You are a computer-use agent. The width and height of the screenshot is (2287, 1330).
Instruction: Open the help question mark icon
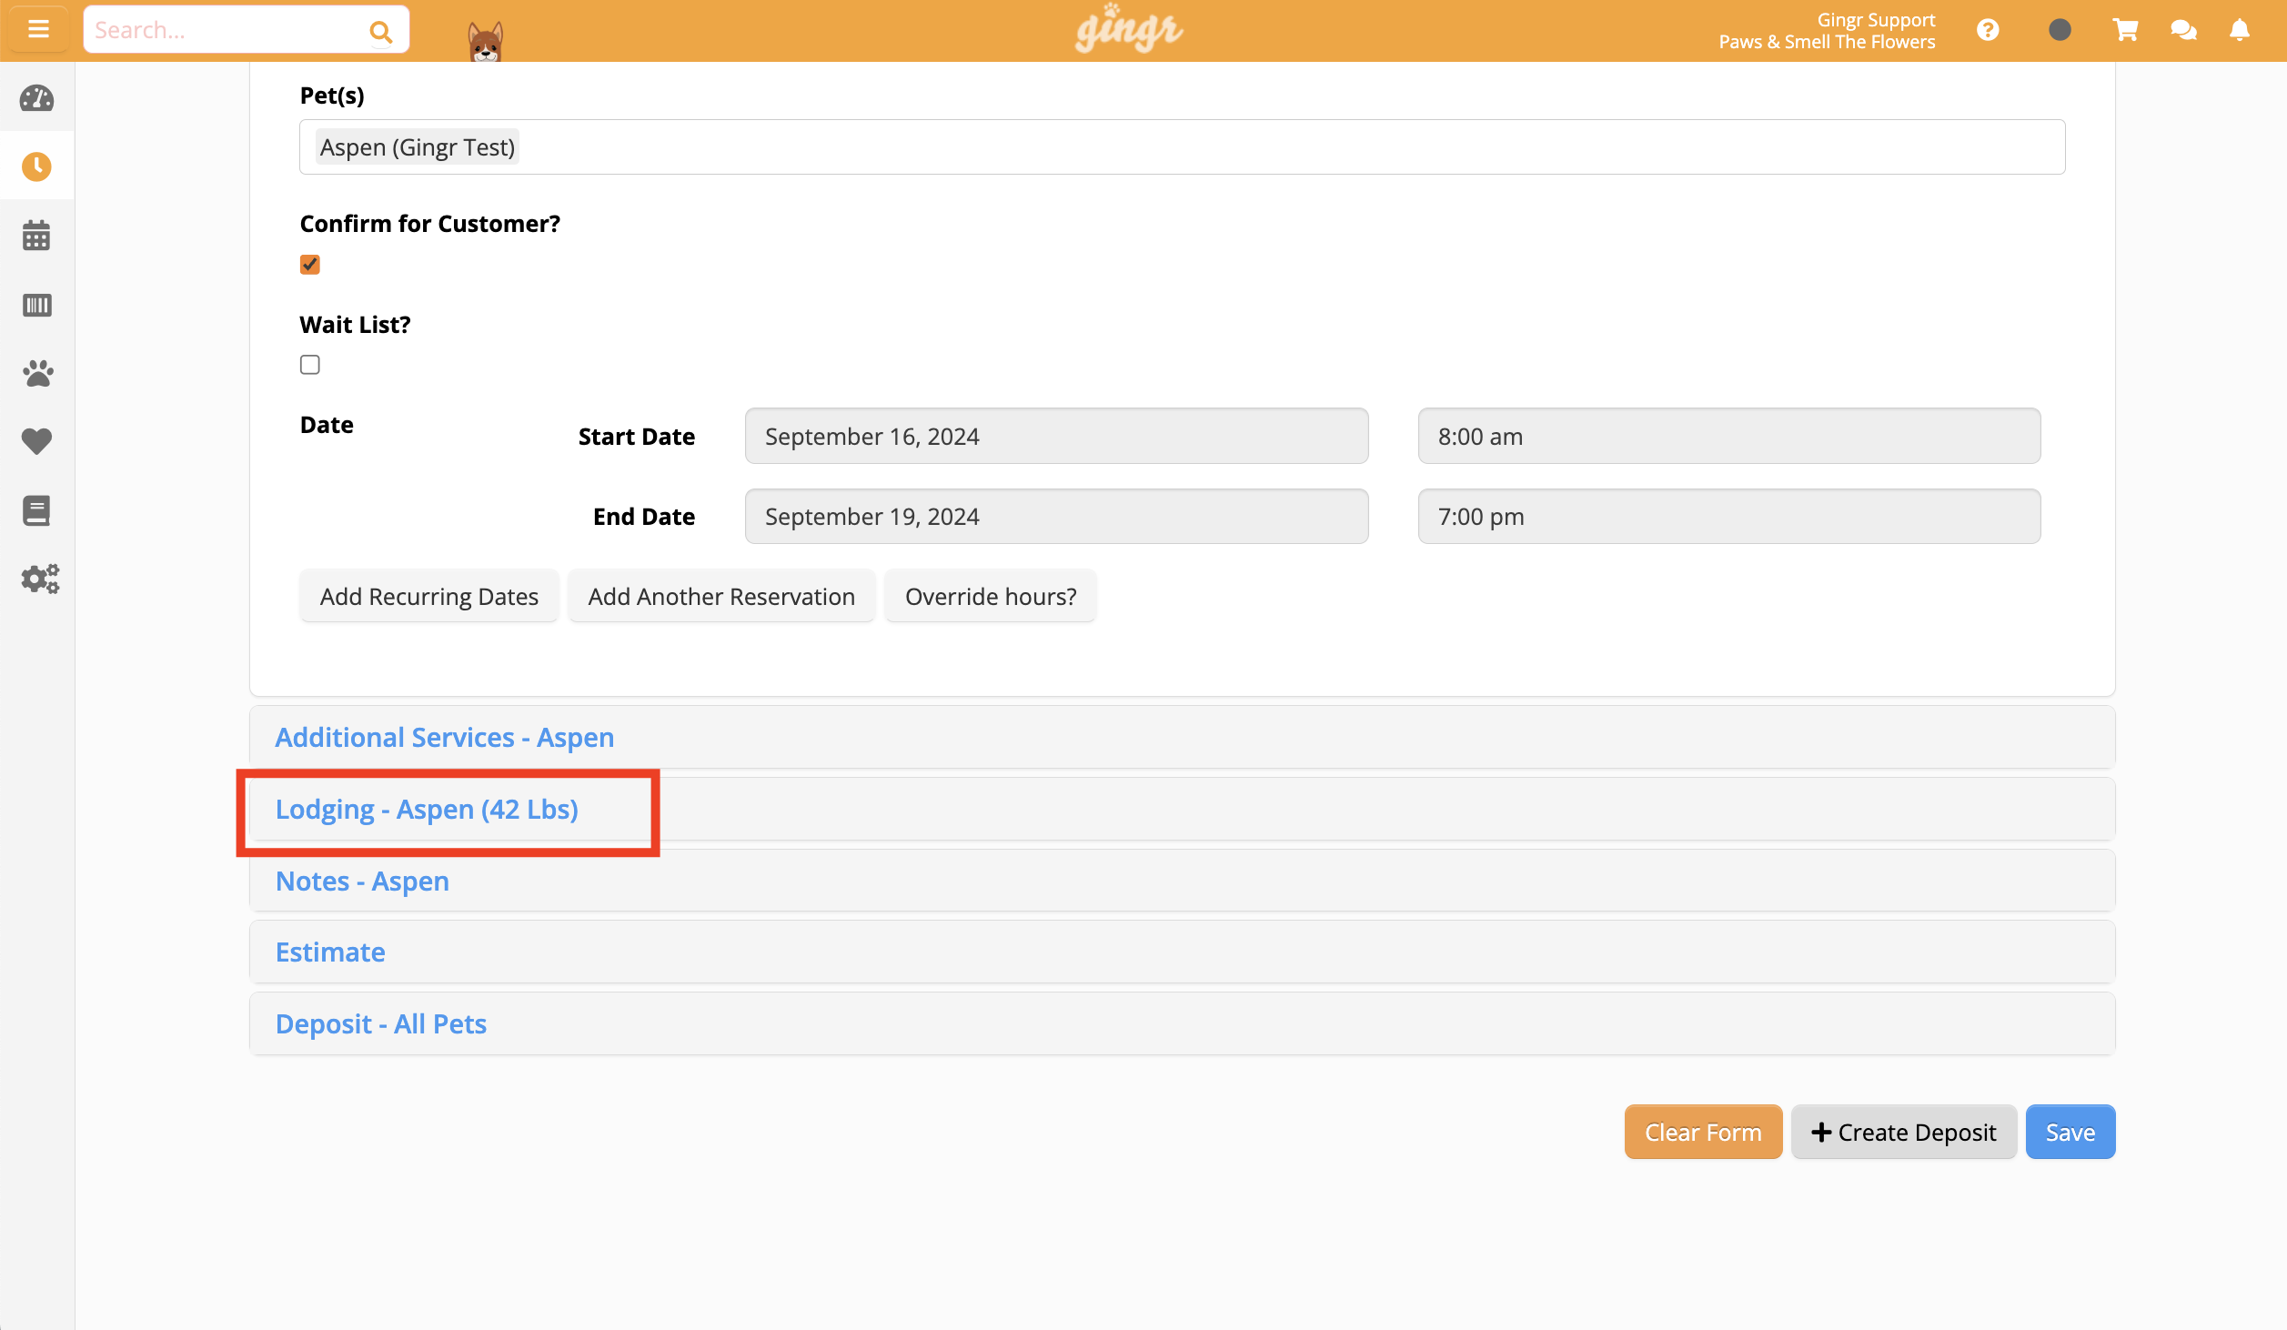[x=1988, y=30]
